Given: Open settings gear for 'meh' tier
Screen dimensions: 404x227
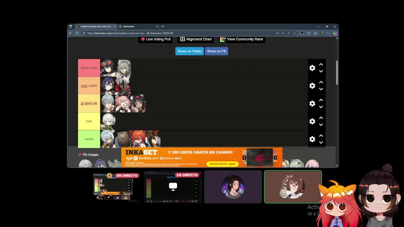Looking at the screenshot, I should [x=312, y=121].
